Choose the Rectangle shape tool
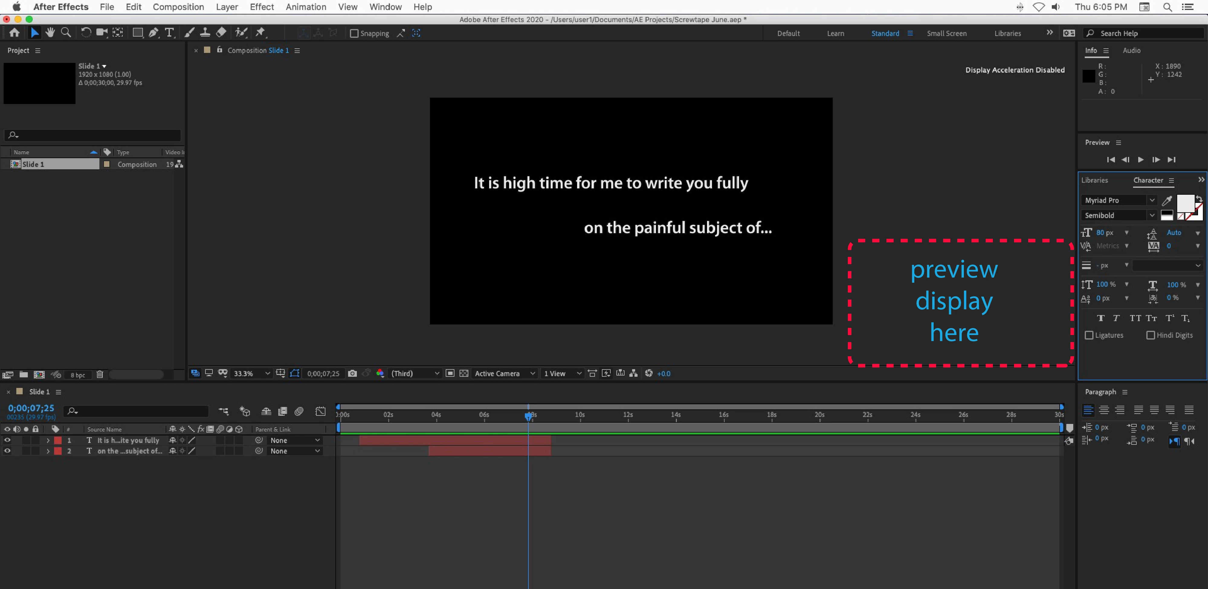 137,33
